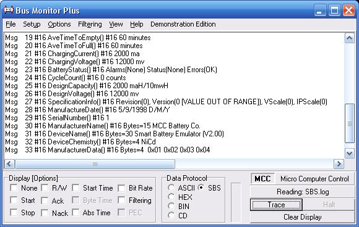359x227 pixels.
Task: Click the horizontal scrollbar thumb
Action: (95, 164)
